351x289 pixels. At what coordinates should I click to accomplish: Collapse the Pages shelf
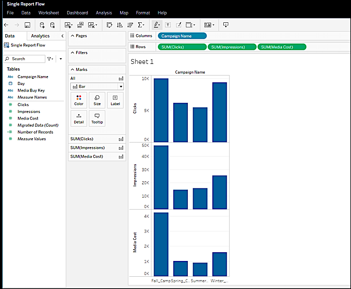coord(72,36)
